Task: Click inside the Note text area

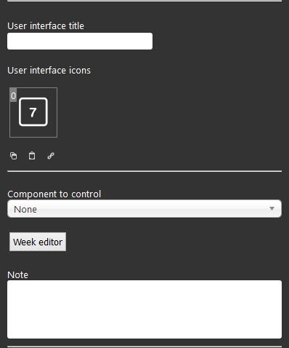Action: point(144,309)
